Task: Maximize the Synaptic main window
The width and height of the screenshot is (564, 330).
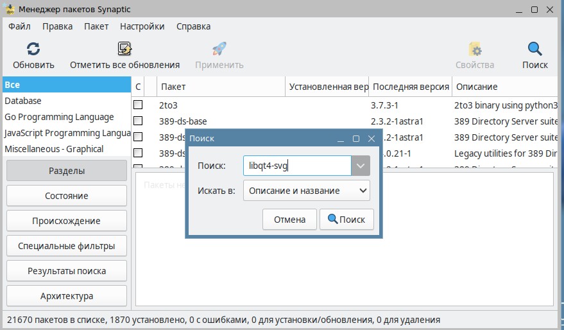Action: [534, 10]
